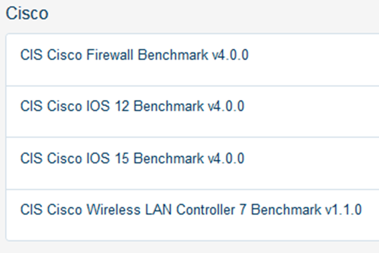Open CIS Cisco Firewall Benchmark v4.0.0
The image size is (379, 253).
pyautogui.click(x=134, y=55)
